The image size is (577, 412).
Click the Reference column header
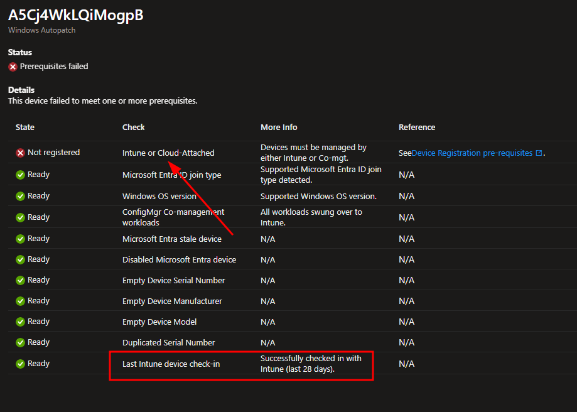click(x=417, y=127)
